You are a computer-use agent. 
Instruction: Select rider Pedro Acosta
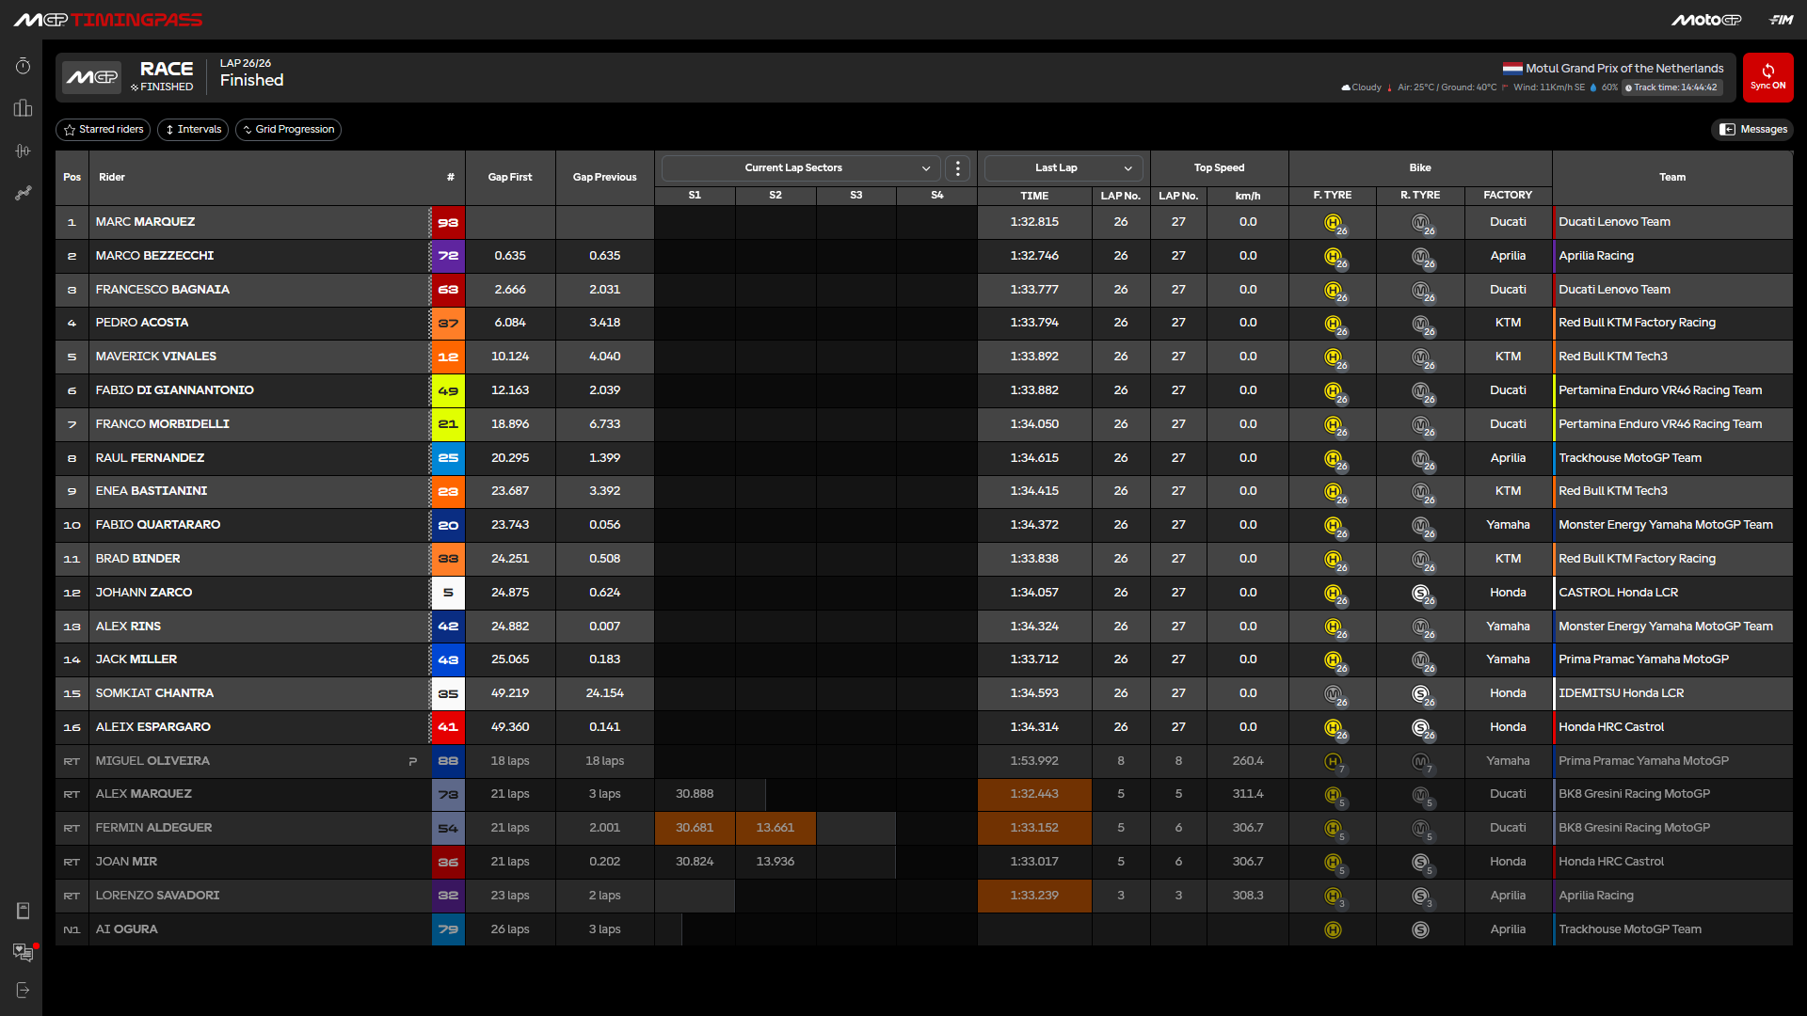click(142, 323)
